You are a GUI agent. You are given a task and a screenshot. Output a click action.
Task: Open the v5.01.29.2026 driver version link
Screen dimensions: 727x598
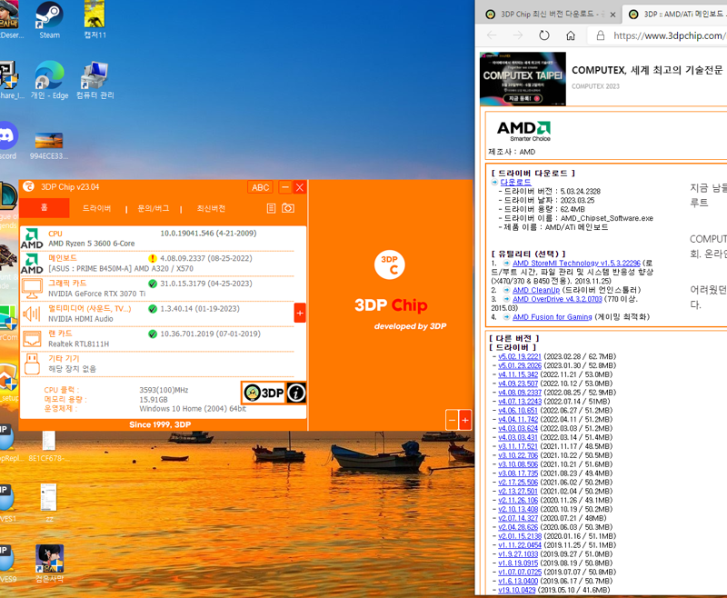tap(519, 365)
